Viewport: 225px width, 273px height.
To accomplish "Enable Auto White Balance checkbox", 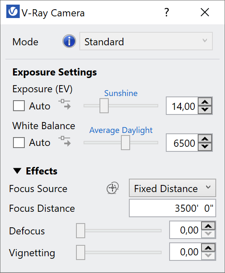I will pyautogui.click(x=19, y=143).
